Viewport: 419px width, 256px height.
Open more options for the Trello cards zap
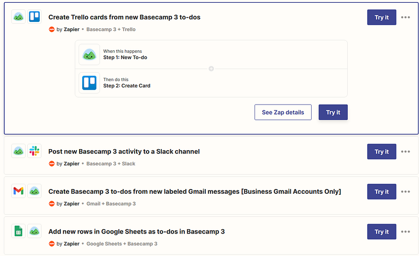pyautogui.click(x=405, y=17)
